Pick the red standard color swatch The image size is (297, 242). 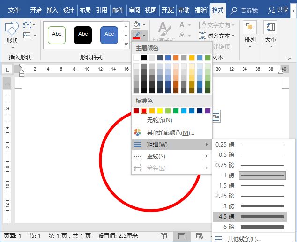point(144,110)
